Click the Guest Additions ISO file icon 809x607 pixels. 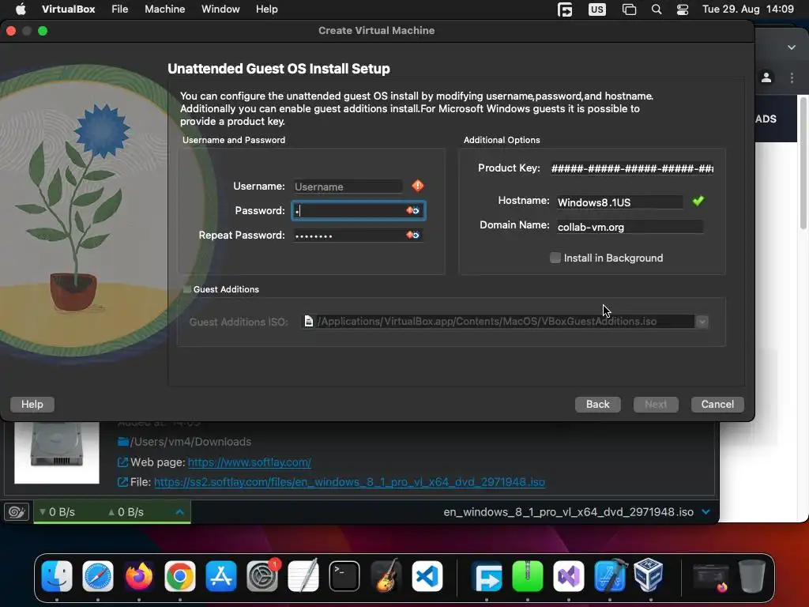tap(309, 321)
